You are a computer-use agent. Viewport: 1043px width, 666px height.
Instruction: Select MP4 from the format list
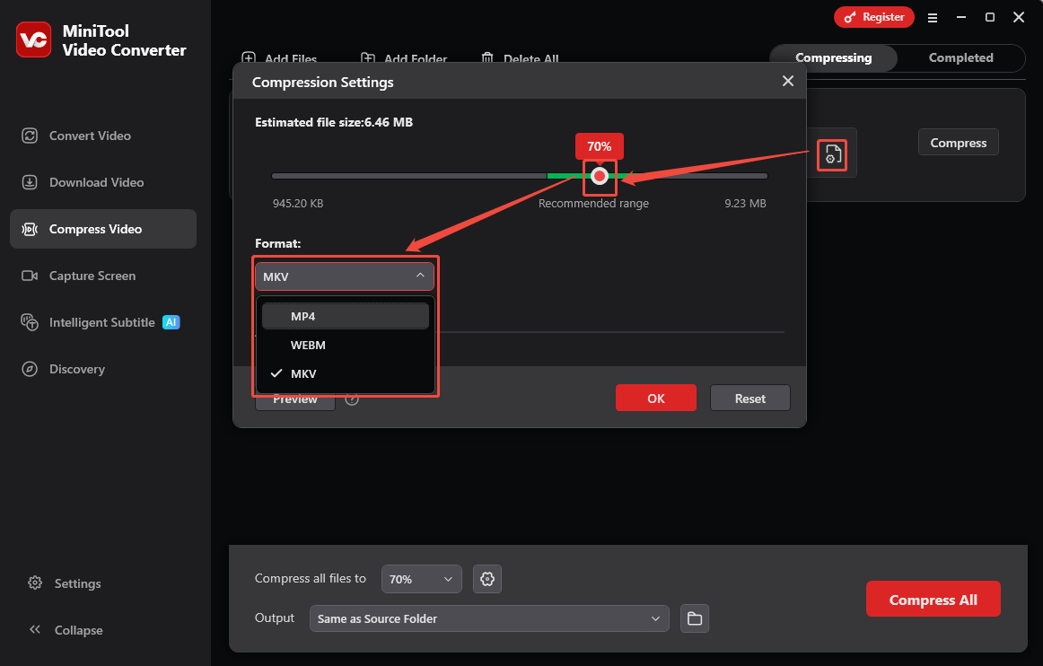coord(345,315)
